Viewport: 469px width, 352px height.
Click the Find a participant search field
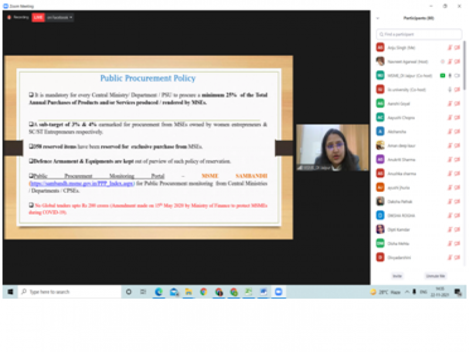[419, 35]
